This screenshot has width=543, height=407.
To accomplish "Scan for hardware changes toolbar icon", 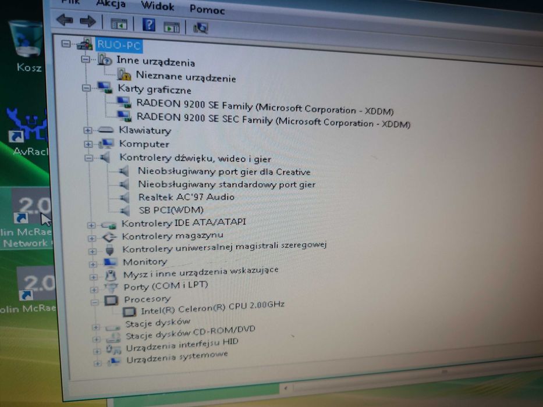I will [x=201, y=28].
